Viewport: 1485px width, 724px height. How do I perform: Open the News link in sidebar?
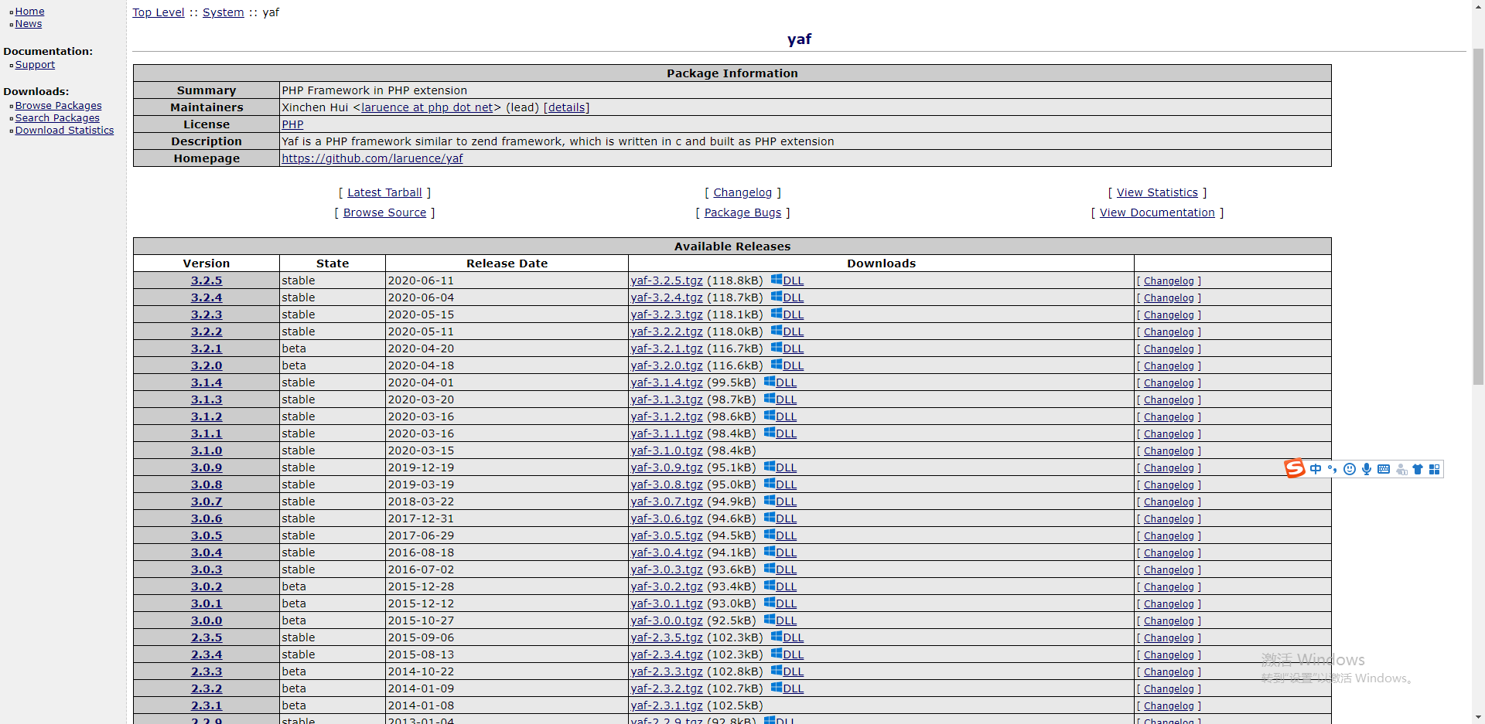pyautogui.click(x=29, y=24)
